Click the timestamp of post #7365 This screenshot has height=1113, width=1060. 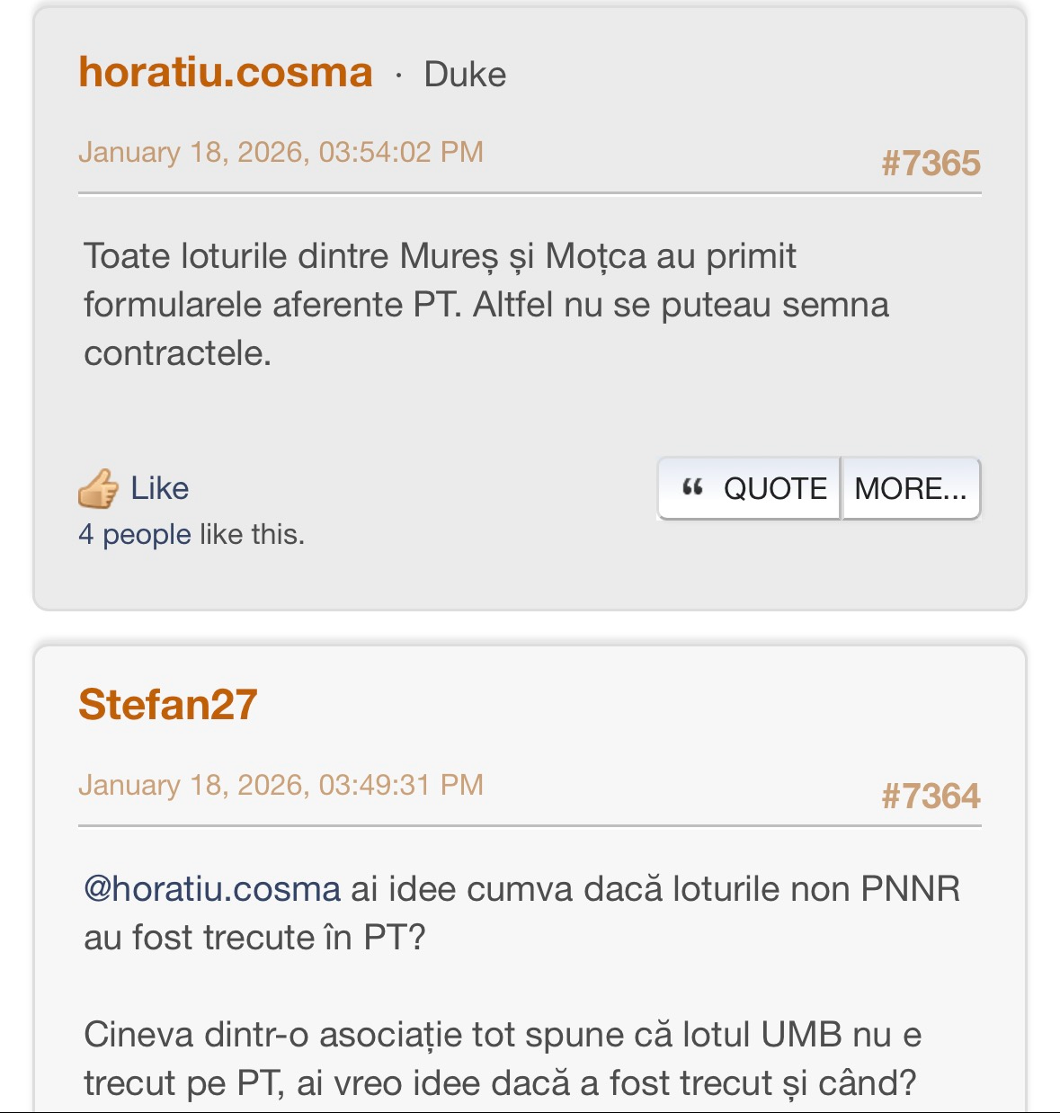(282, 154)
